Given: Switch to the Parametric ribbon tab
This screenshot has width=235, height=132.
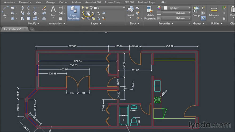Looking at the screenshot, I should [x=25, y=2].
